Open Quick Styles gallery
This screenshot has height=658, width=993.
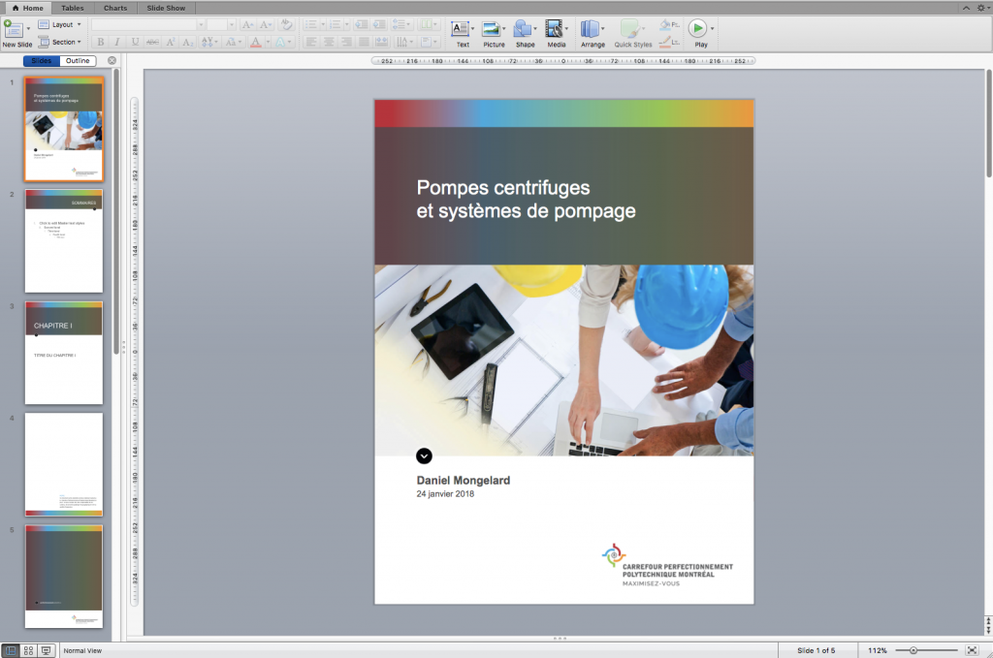632,34
